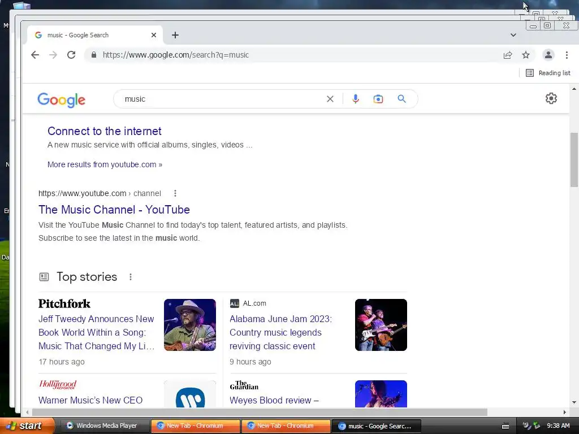Click the scroll up arrow
Screen dimensions: 579x434
click(574, 89)
